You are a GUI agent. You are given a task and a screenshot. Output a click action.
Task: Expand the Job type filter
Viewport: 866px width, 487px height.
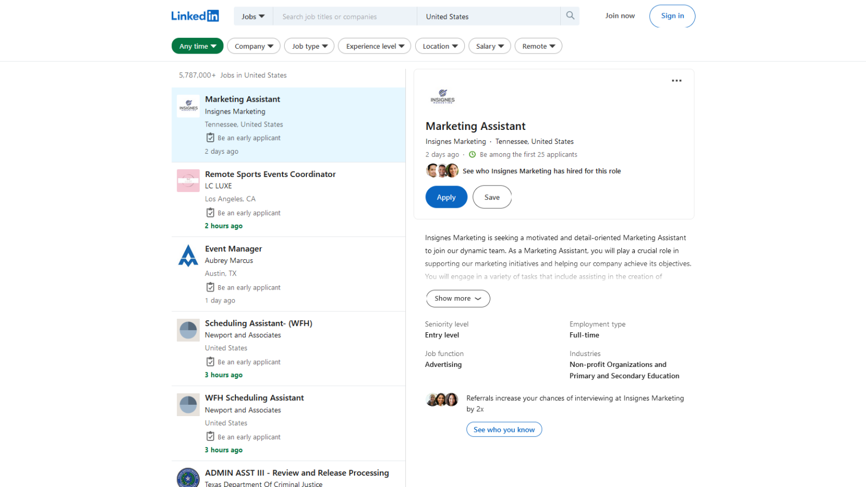(x=310, y=46)
